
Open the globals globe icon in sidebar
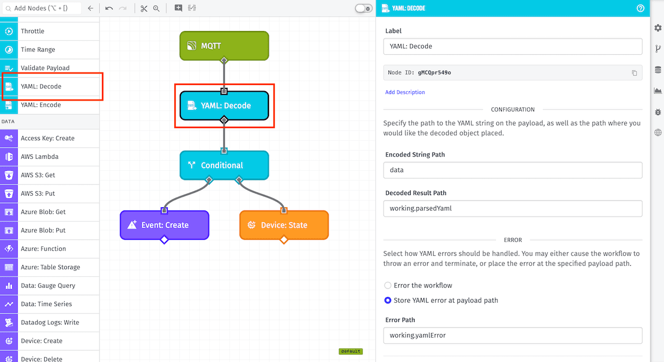click(x=657, y=133)
